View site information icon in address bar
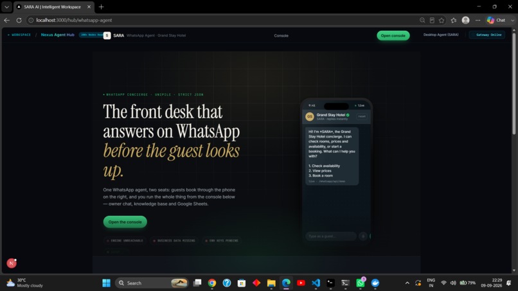518x291 pixels. (x=31, y=20)
